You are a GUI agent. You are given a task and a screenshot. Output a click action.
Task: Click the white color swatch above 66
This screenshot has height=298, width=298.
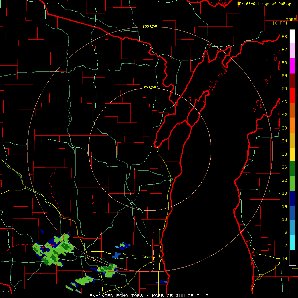pos(292,36)
